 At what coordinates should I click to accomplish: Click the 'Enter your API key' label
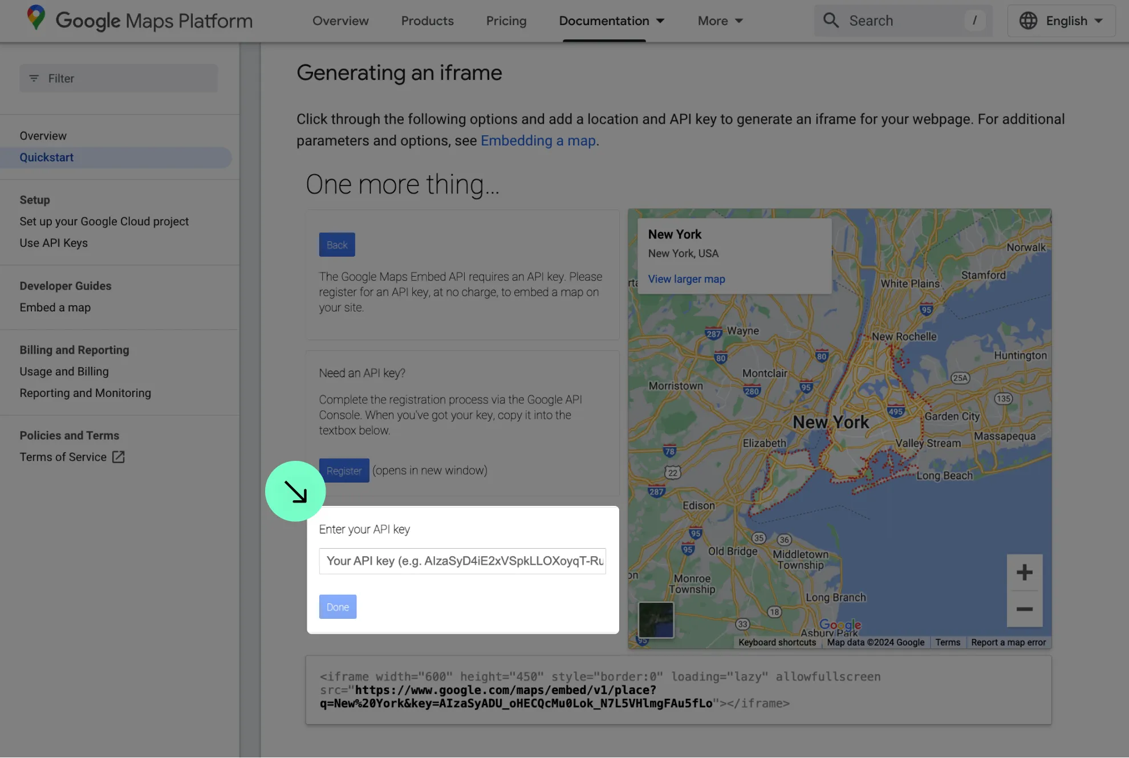[364, 529]
